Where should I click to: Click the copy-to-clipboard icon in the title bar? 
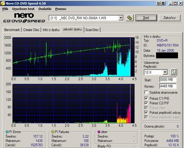[x=159, y=3]
